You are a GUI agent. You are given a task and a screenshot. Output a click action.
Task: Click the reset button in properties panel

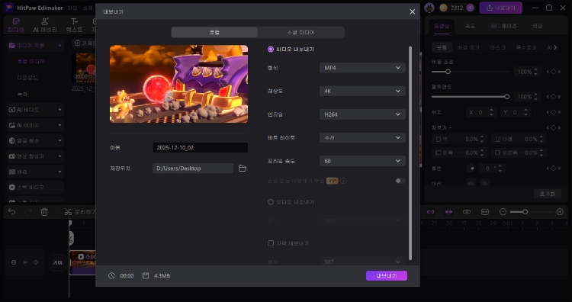pos(547,194)
